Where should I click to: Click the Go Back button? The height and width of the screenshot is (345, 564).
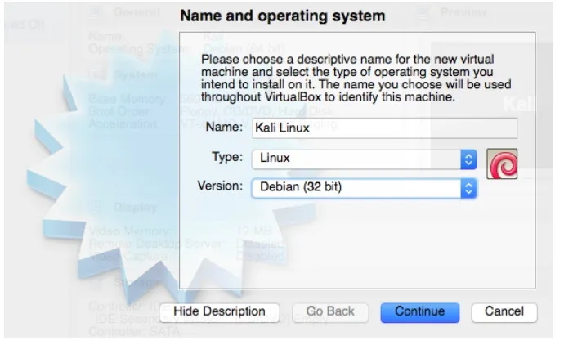(x=330, y=312)
